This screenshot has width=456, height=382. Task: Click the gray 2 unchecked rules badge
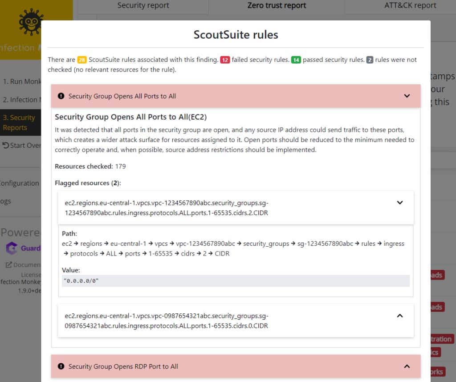click(x=370, y=60)
